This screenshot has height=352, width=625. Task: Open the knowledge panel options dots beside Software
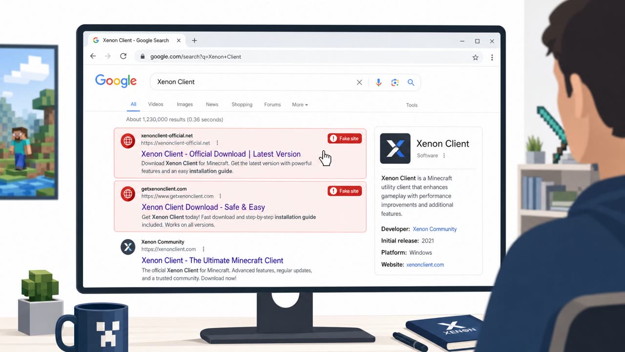tap(444, 155)
